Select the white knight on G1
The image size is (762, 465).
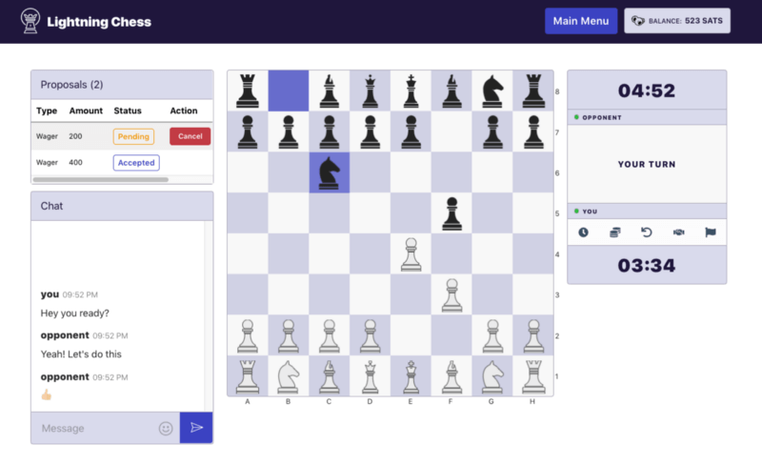[492, 376]
